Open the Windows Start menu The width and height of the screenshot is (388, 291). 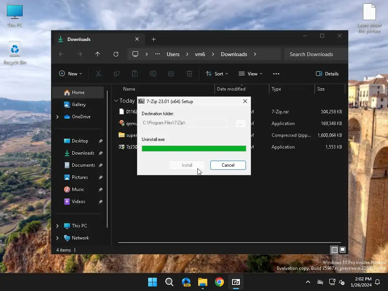coord(152,282)
